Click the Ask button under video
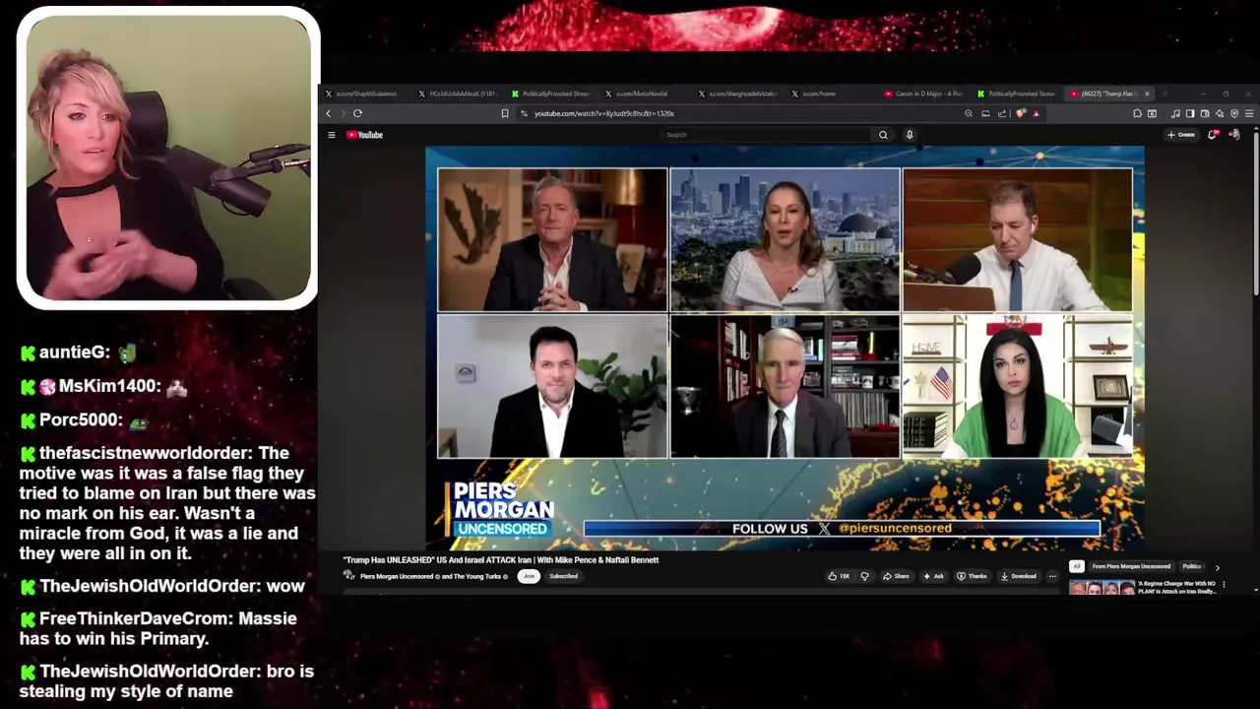This screenshot has width=1260, height=709. click(934, 576)
